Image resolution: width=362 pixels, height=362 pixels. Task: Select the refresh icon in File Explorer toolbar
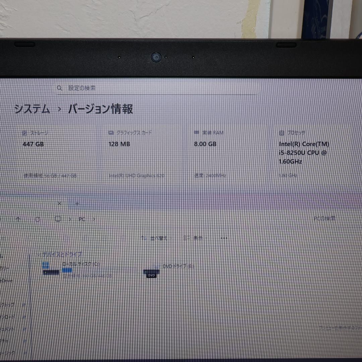(38, 219)
